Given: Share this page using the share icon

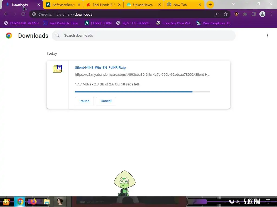Looking at the screenshot, I should point(217,14).
